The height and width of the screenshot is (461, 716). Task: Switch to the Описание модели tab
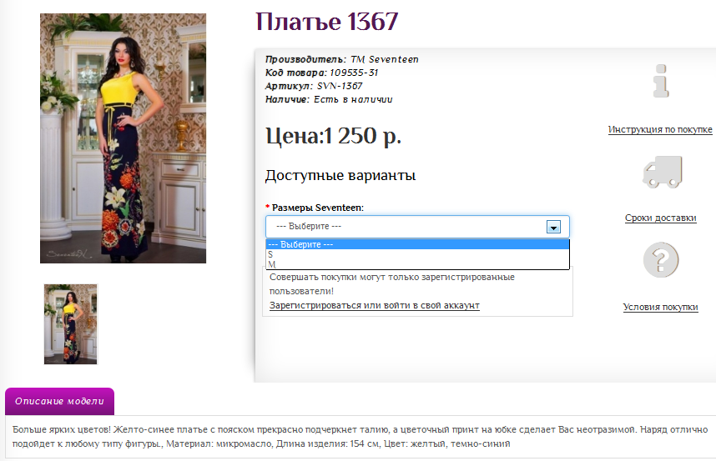[59, 401]
